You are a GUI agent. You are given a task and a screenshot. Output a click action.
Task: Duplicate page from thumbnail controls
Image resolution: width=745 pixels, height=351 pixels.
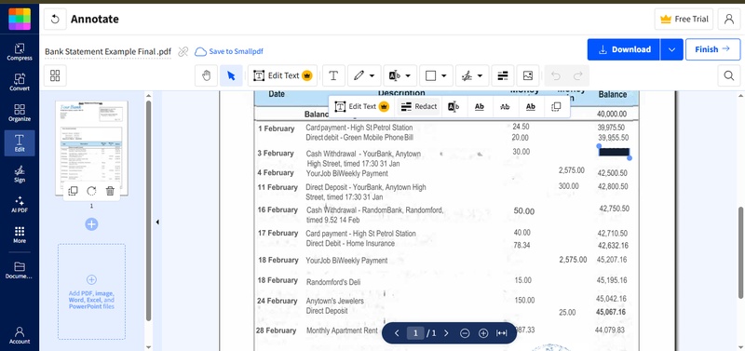pos(73,191)
